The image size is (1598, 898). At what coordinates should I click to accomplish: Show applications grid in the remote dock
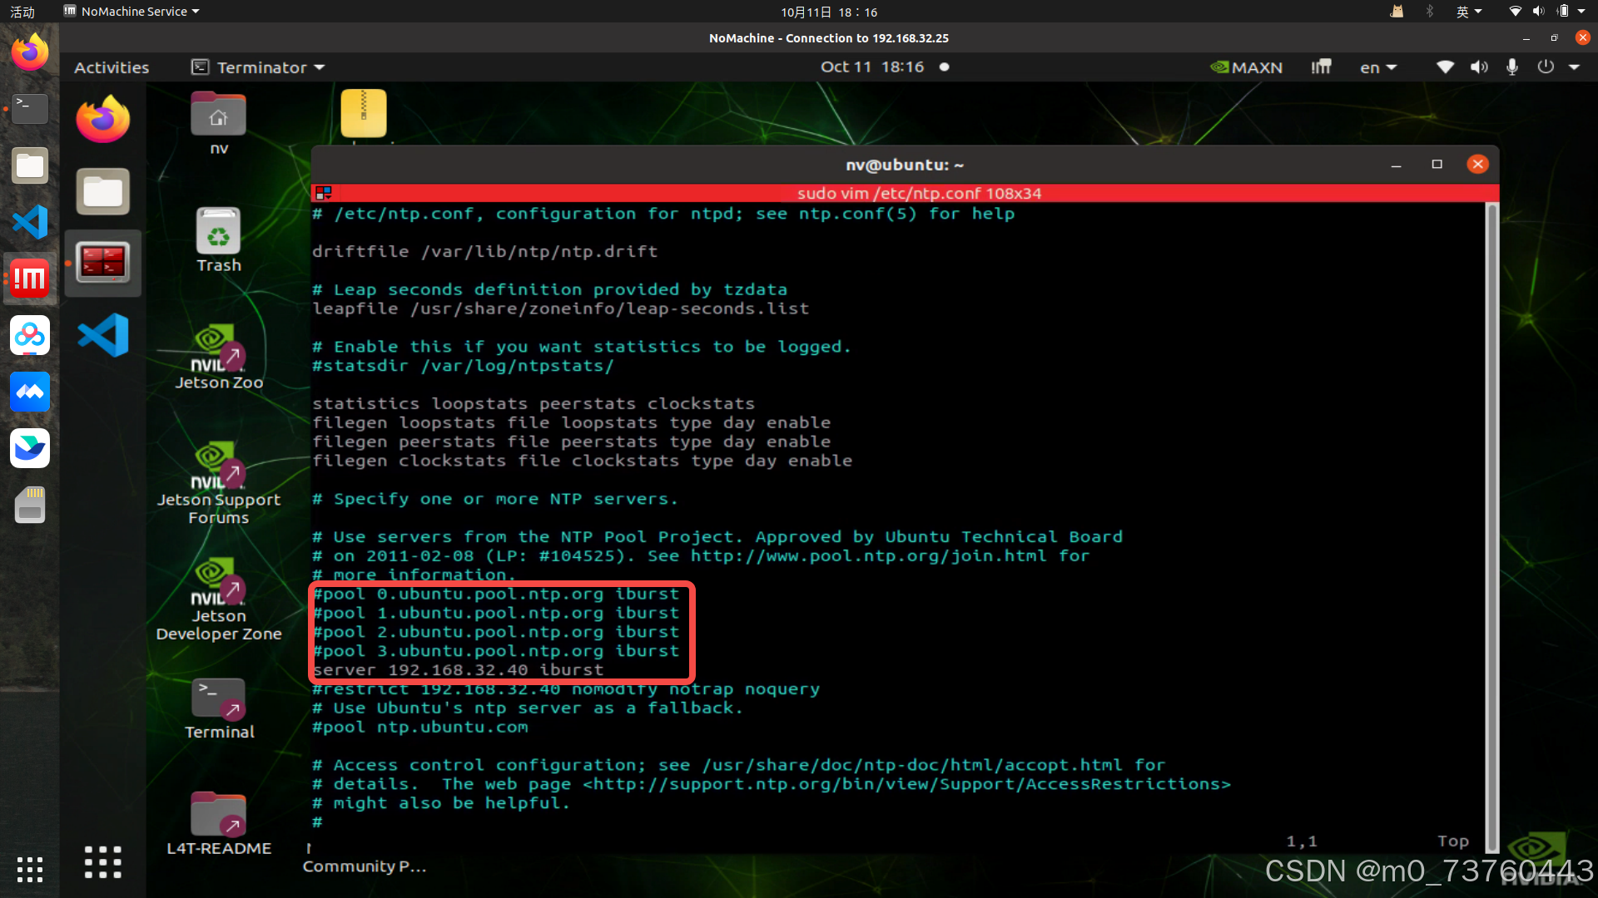102,862
